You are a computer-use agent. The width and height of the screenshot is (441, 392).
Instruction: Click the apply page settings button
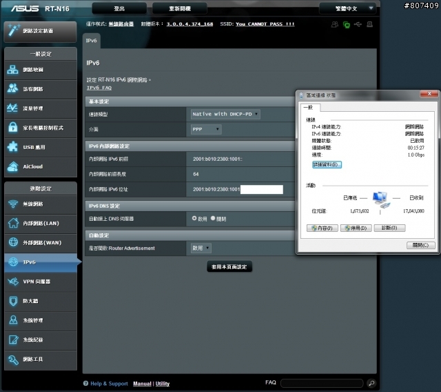click(x=229, y=266)
